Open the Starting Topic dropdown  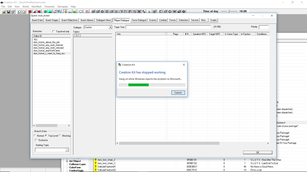point(67,150)
